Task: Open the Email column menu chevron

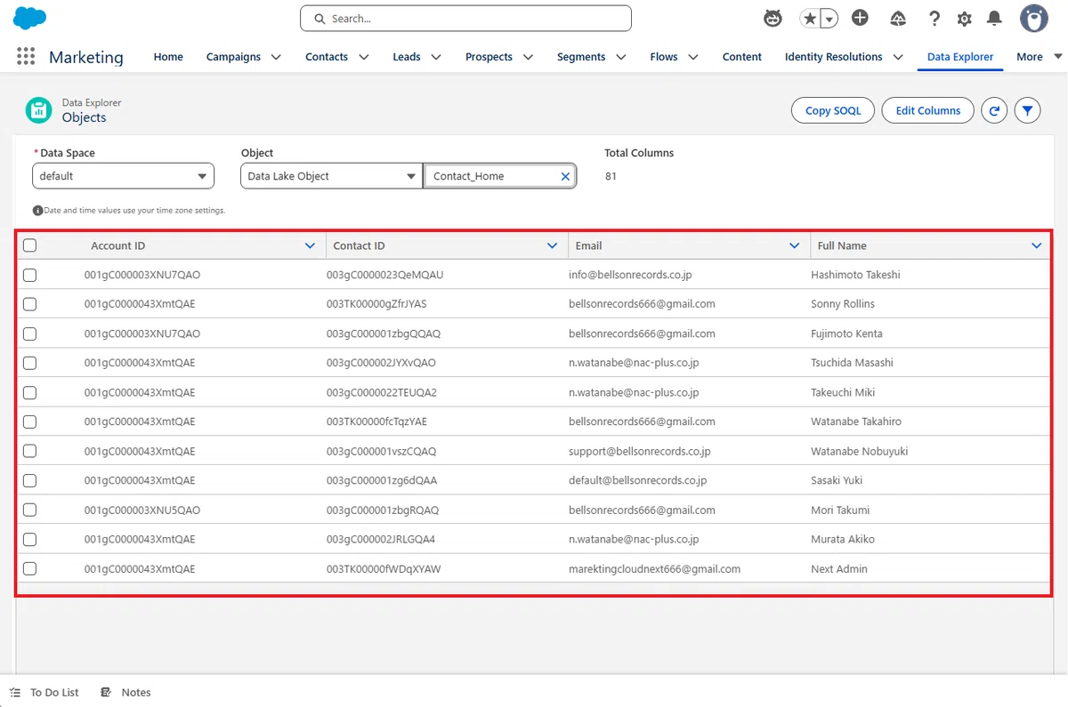Action: point(795,245)
